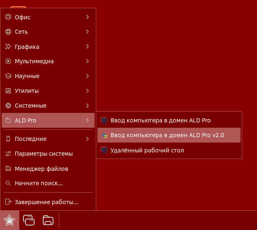Expand the Графика submenu arrow
Image resolution: width=257 pixels, height=230 pixels.
[x=87, y=47]
